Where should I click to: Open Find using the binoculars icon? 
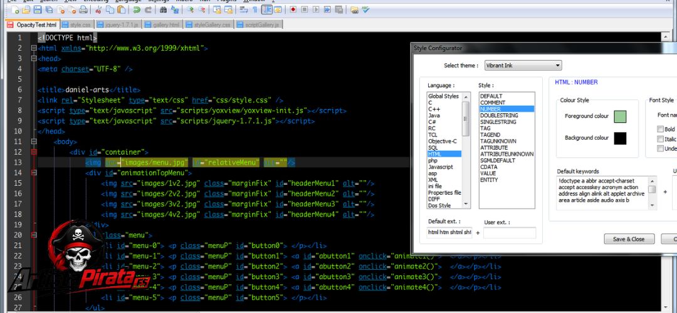coord(164,9)
